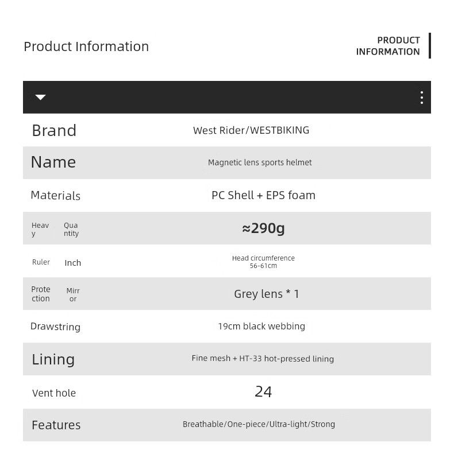Open the three-dot more options menu
The height and width of the screenshot is (458, 454).
tap(421, 98)
